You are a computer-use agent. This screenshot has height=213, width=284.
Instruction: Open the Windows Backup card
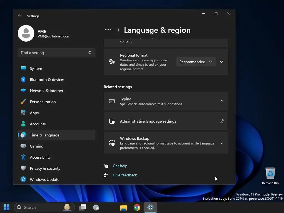(166, 143)
